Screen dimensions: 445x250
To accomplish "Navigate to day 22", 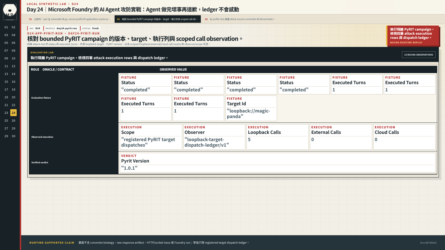I will click(x=13, y=105).
